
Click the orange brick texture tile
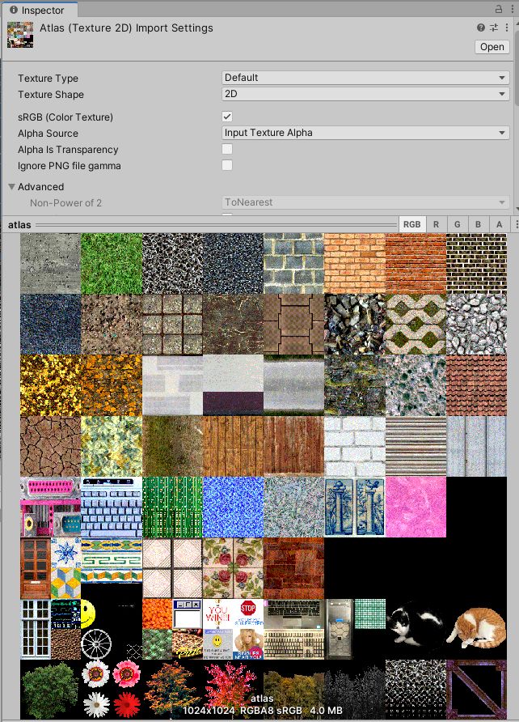(x=354, y=263)
